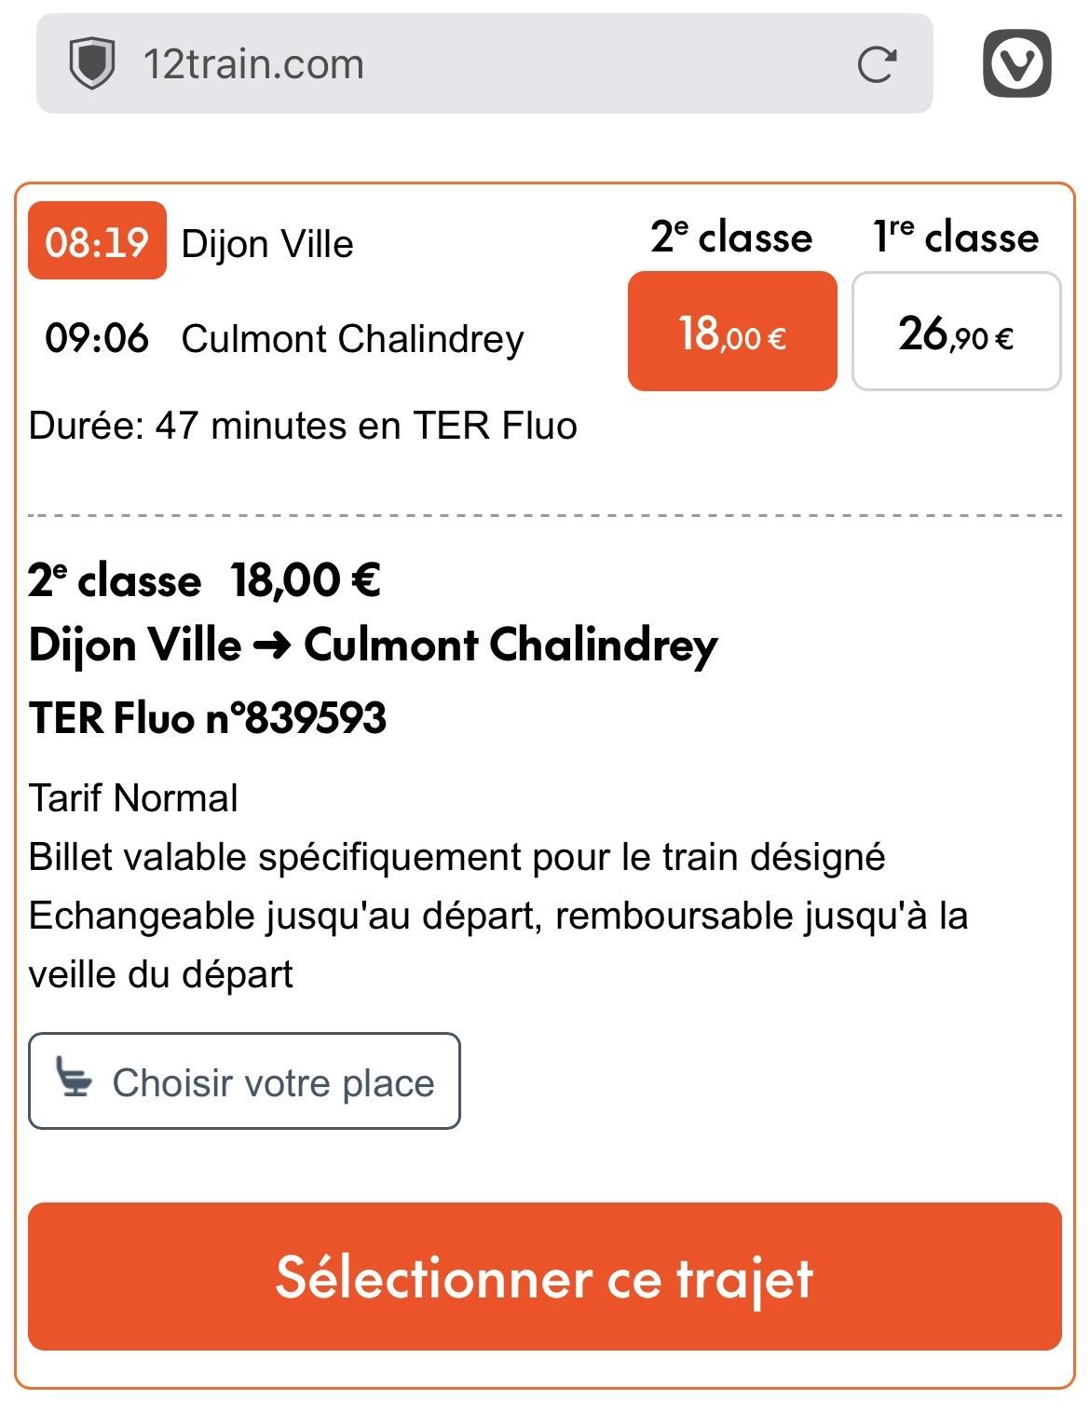Click the arrow between Dijon Ville and Culmont
1090x1413 pixels.
[x=272, y=645]
